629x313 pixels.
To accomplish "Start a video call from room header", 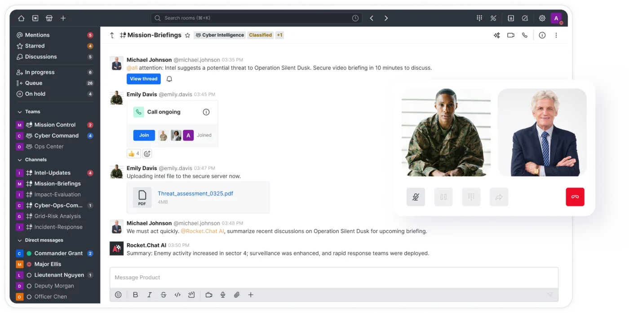I will click(511, 35).
